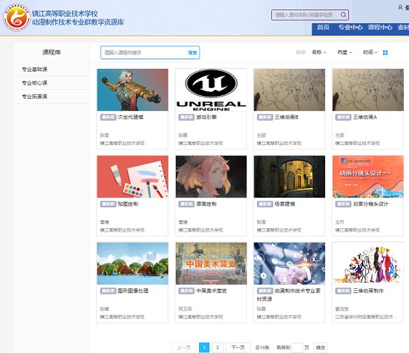Click the 三维动画B course title
This screenshot has width=409, height=353.
pyautogui.click(x=286, y=117)
